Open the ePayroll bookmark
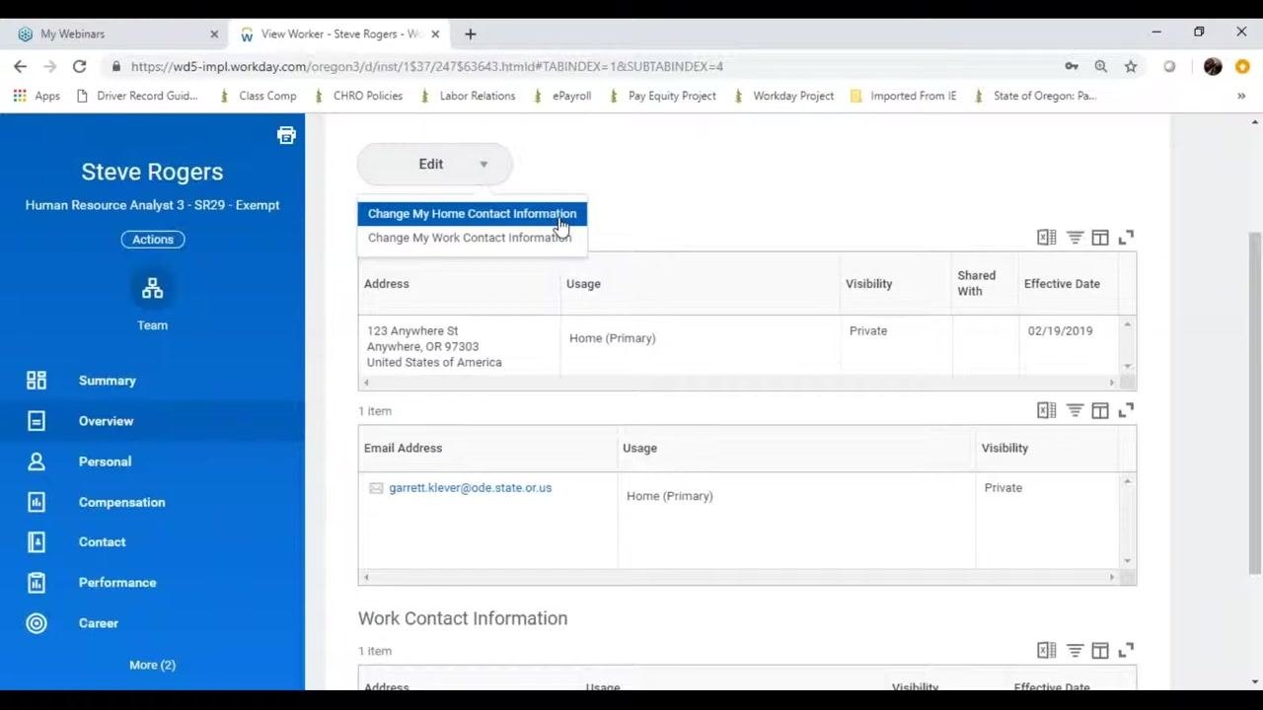This screenshot has height=710, width=1263. [561, 96]
